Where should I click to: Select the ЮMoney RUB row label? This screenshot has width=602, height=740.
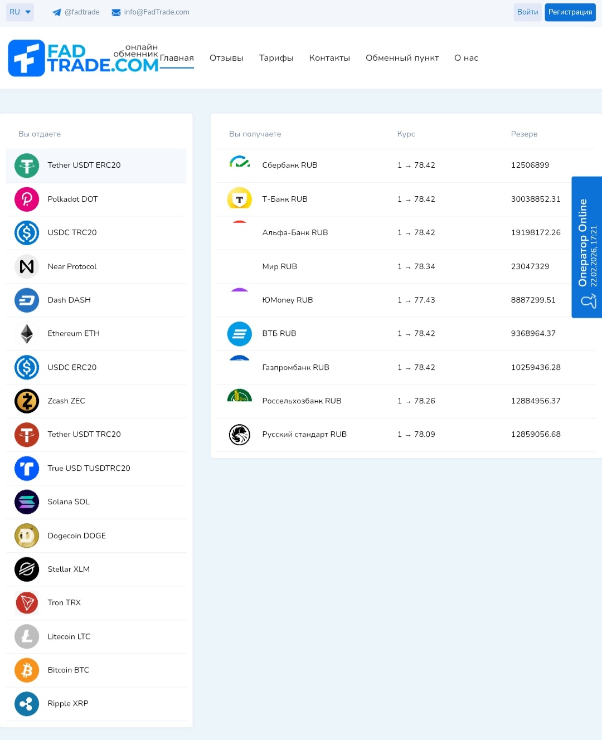(x=288, y=300)
